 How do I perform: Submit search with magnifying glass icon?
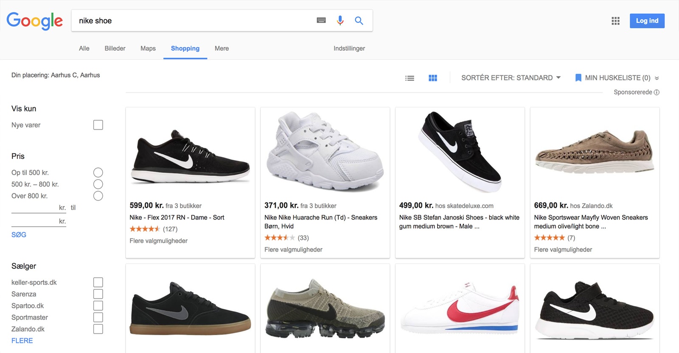[x=359, y=20]
